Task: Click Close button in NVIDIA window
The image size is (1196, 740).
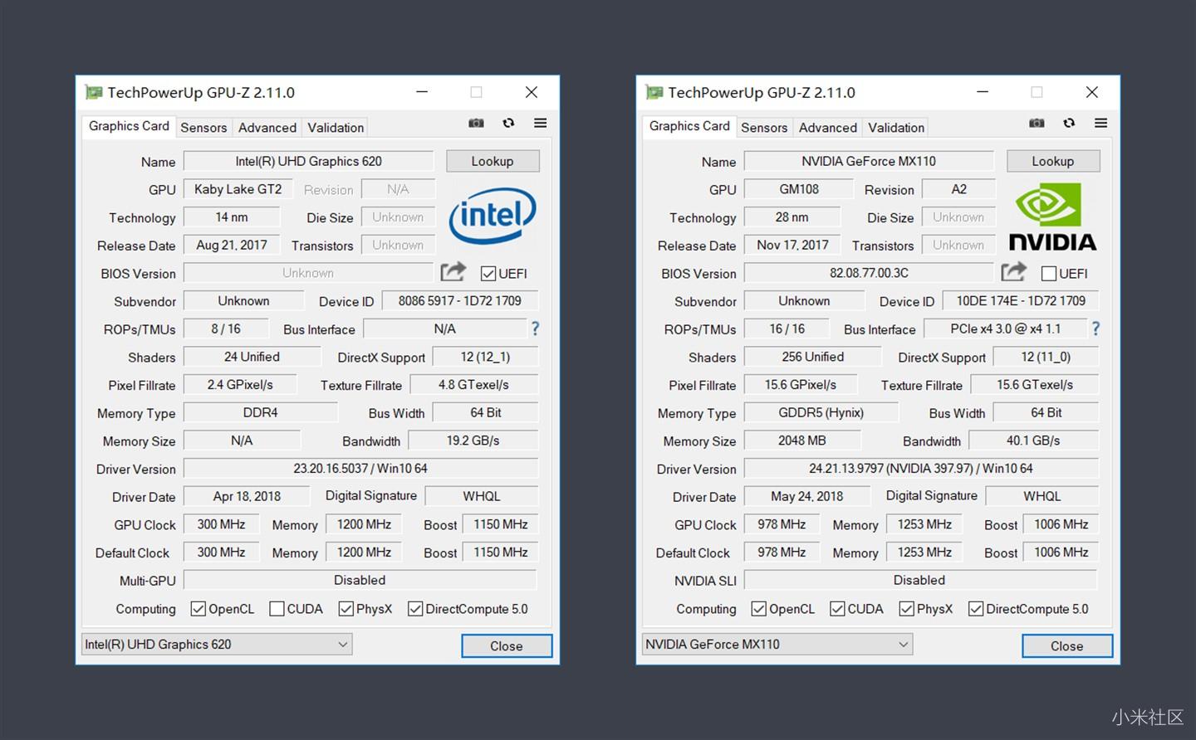Action: [1067, 646]
